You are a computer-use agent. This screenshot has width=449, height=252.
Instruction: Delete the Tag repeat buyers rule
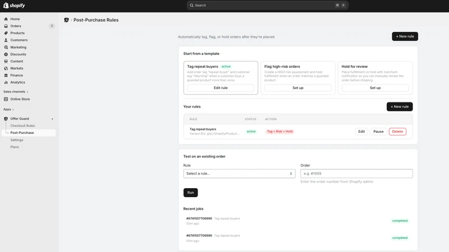coord(397,132)
